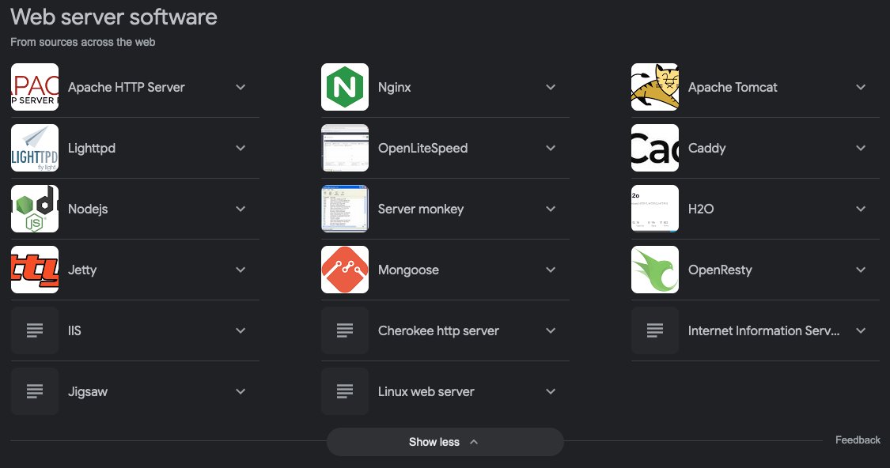
Task: Click the up arrow in Show less
Action: (x=474, y=442)
